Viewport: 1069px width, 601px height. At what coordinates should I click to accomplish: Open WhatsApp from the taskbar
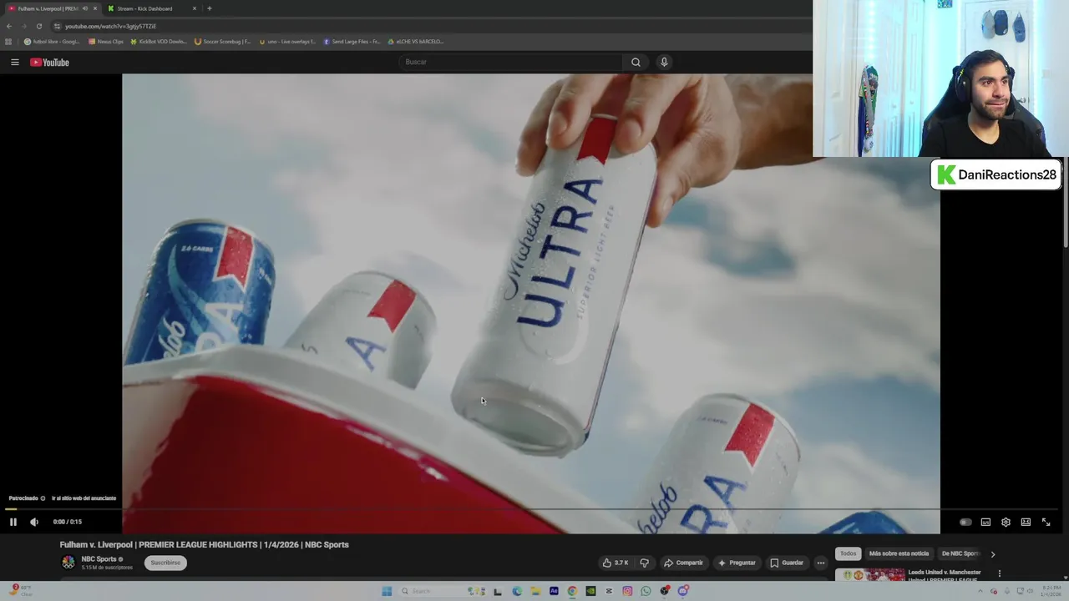(x=646, y=591)
